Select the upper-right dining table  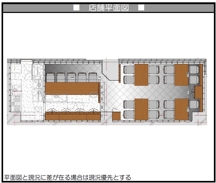[x=181, y=75]
